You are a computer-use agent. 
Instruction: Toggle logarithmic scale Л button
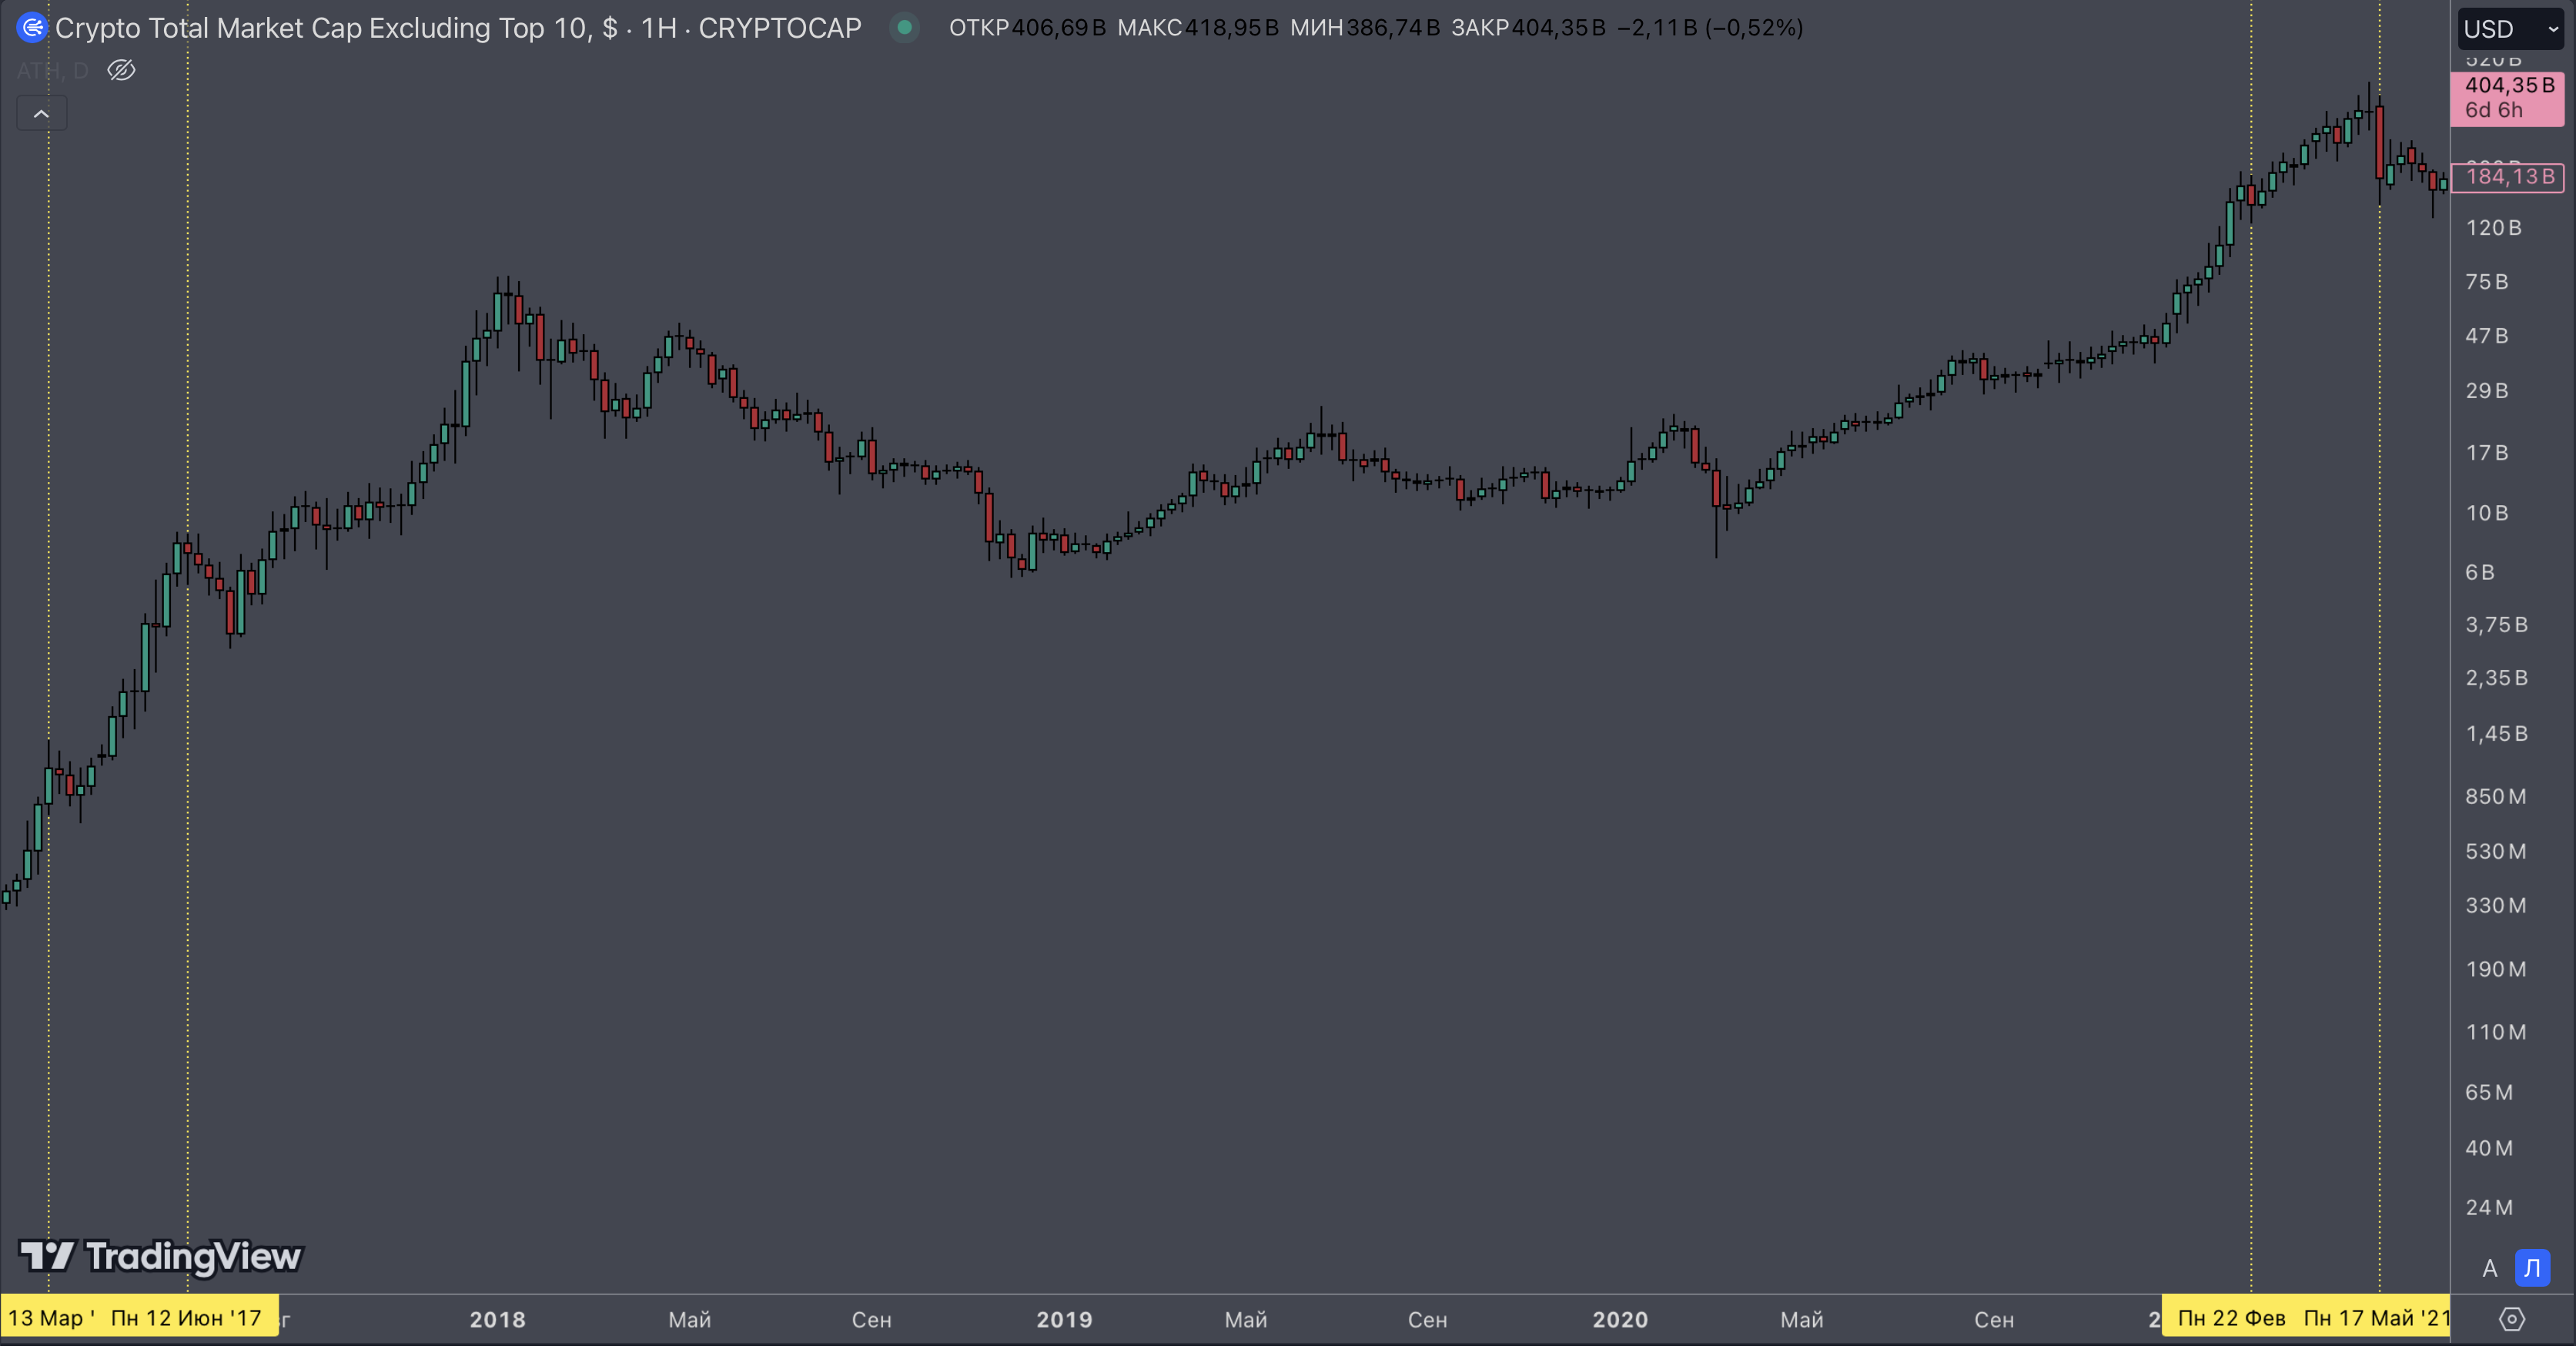(x=2532, y=1268)
